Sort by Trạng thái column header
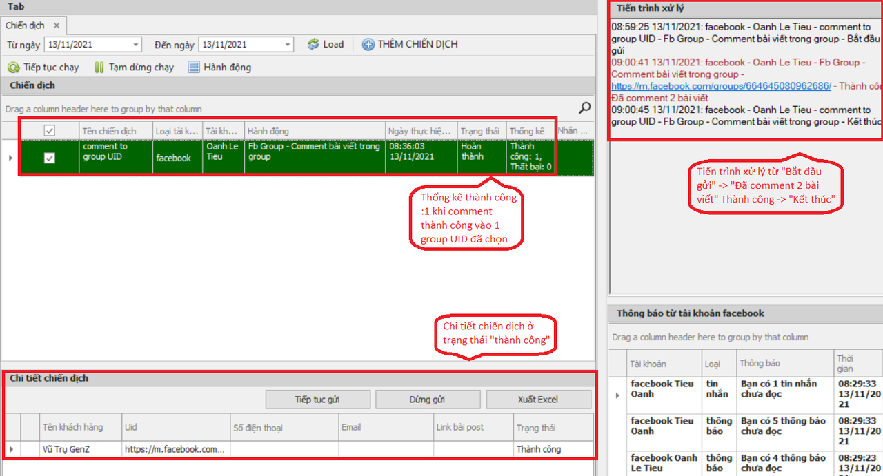 (x=481, y=131)
